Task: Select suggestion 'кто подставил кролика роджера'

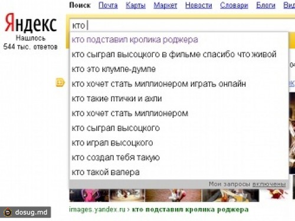Action: tap(179, 39)
